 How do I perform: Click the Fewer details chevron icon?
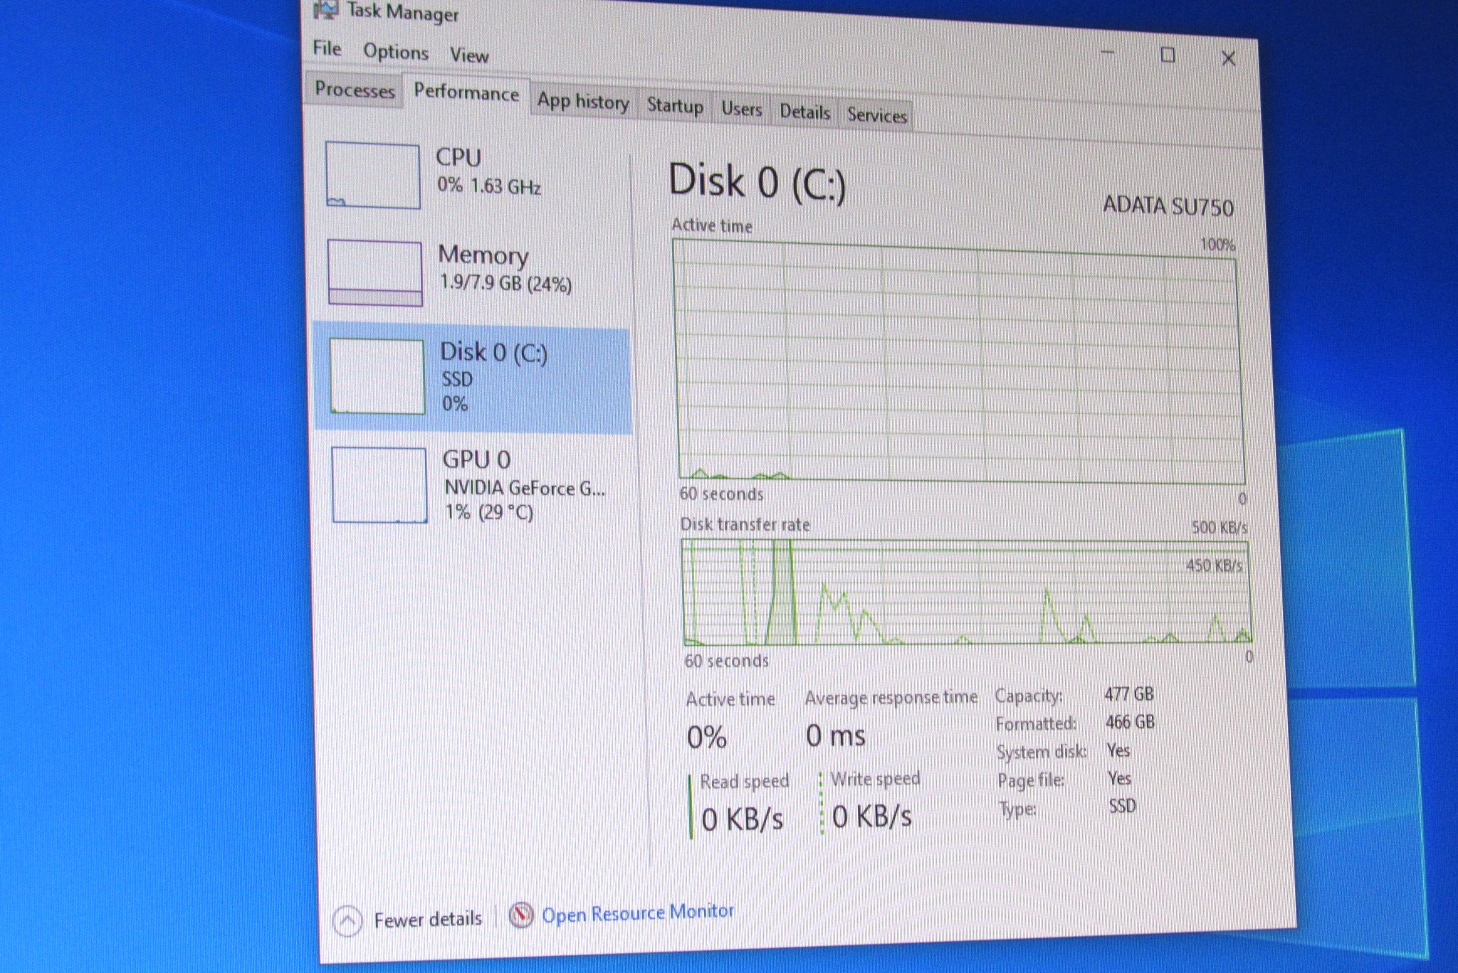tap(347, 922)
